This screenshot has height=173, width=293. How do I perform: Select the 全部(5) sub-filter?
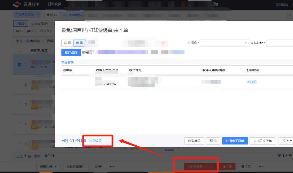21,24
